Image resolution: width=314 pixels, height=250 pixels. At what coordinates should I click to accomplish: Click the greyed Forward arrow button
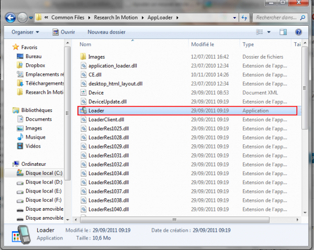coord(22,18)
